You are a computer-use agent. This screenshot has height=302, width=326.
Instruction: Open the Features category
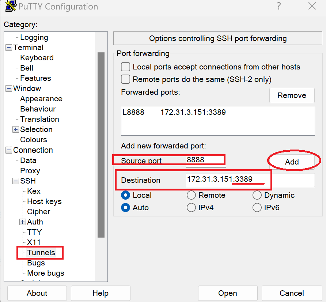click(x=35, y=78)
